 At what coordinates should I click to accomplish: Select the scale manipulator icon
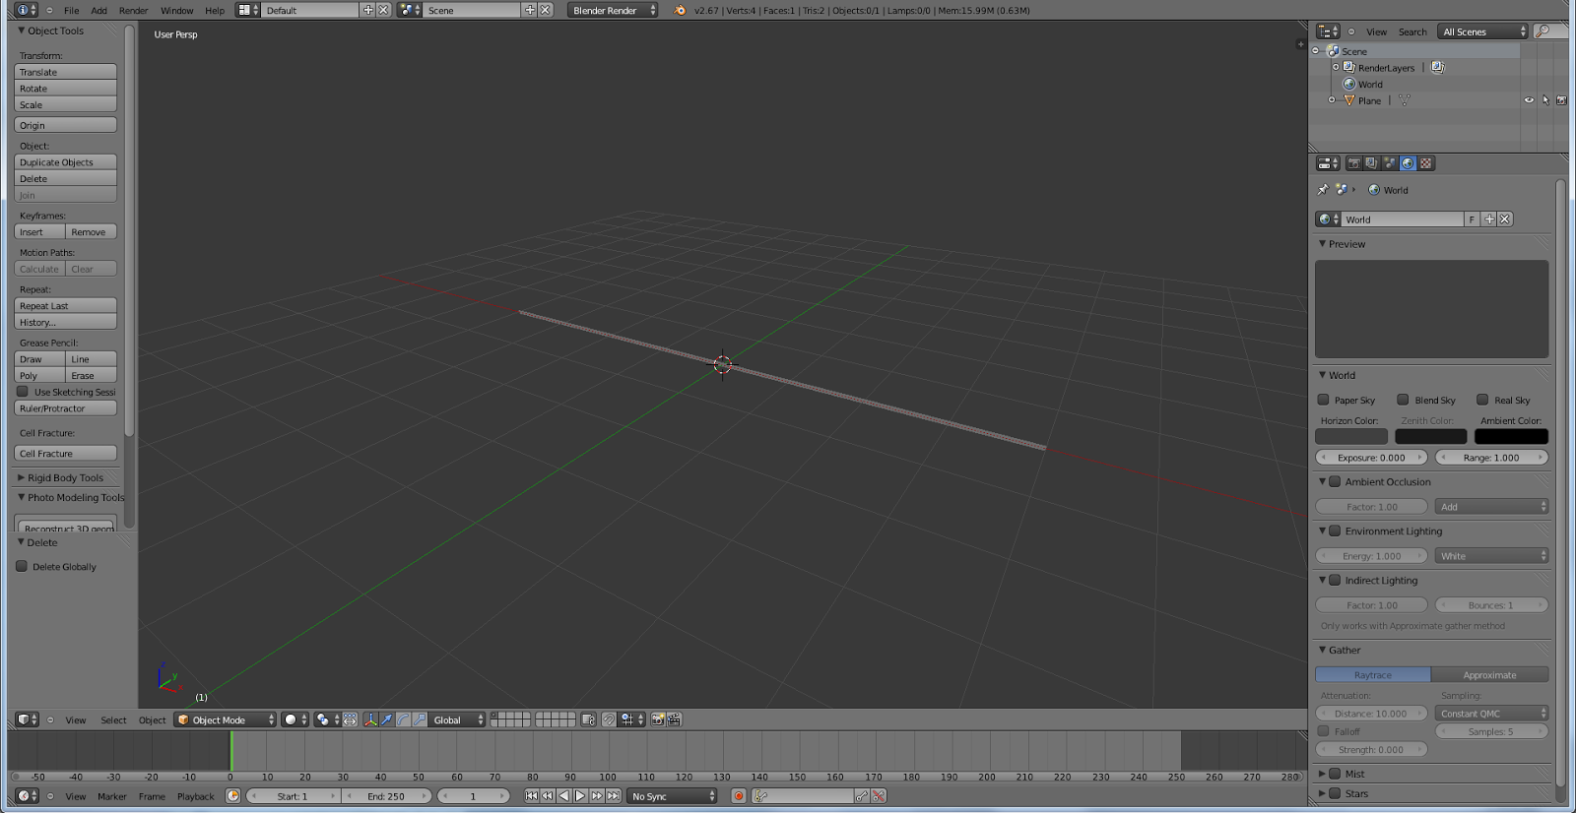pyautogui.click(x=420, y=719)
